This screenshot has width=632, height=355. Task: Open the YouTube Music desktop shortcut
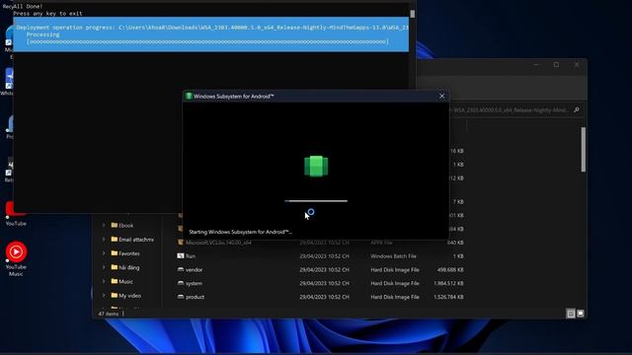click(16, 258)
